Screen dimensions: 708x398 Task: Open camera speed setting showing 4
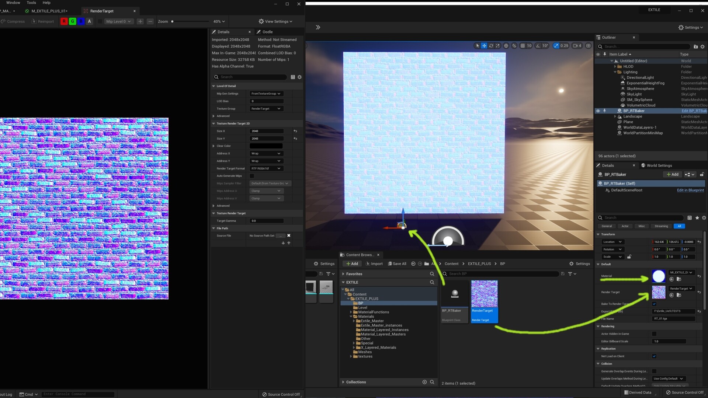577,46
